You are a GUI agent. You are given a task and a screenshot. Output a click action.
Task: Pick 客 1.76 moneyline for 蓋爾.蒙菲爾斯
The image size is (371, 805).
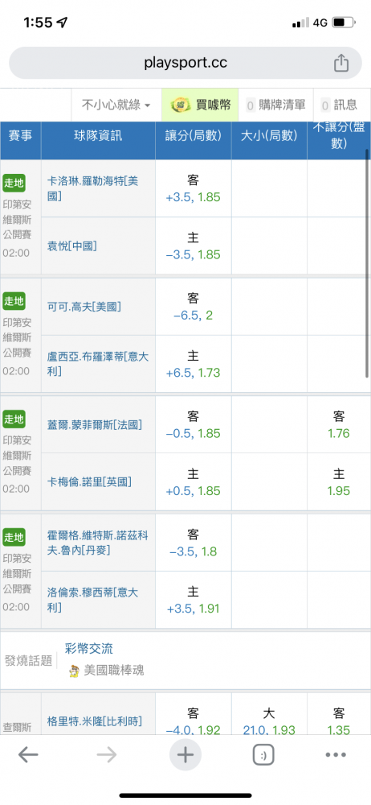pos(339,424)
